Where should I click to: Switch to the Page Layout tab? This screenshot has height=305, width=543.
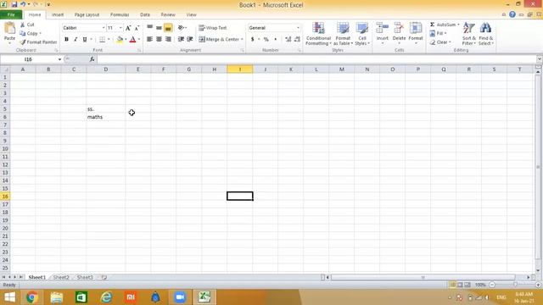click(x=87, y=15)
